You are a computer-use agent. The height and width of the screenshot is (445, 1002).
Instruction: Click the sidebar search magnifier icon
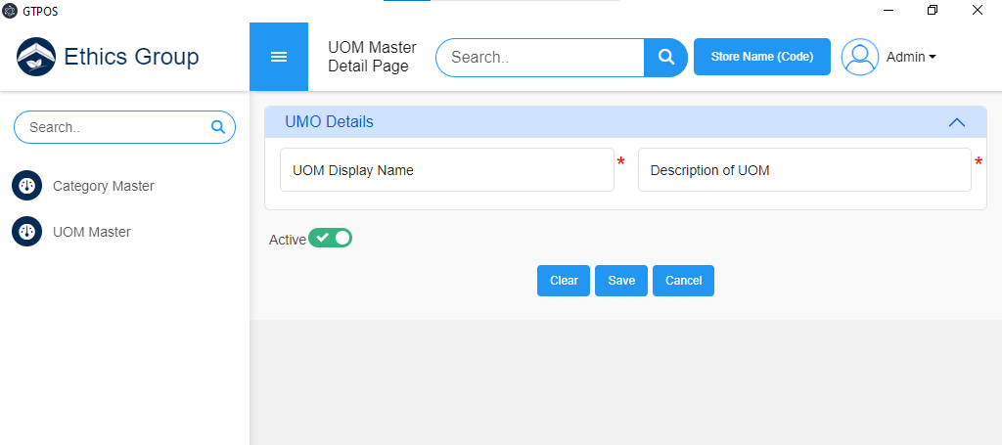point(218,127)
